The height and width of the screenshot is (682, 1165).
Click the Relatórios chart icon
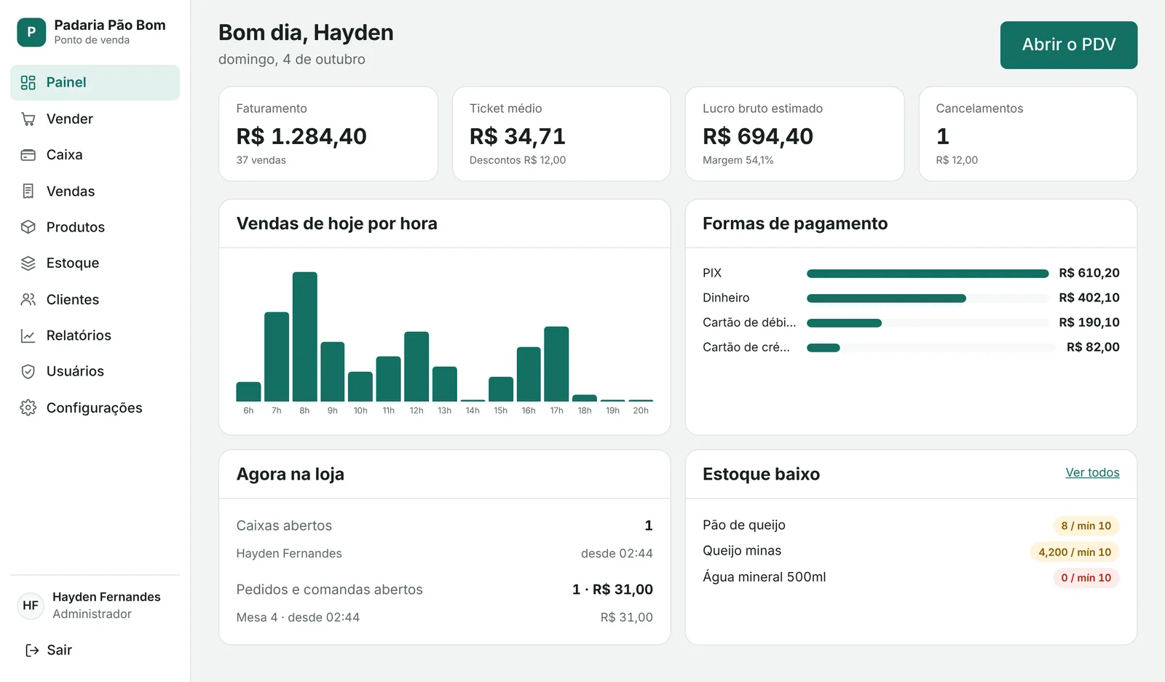(28, 336)
